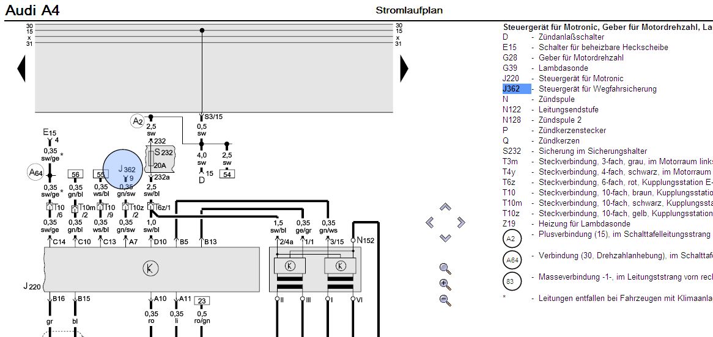This screenshot has height=337, width=713.
Task: Select legend entry T6z Steckverbindung 6-fach
Action: pos(607,183)
